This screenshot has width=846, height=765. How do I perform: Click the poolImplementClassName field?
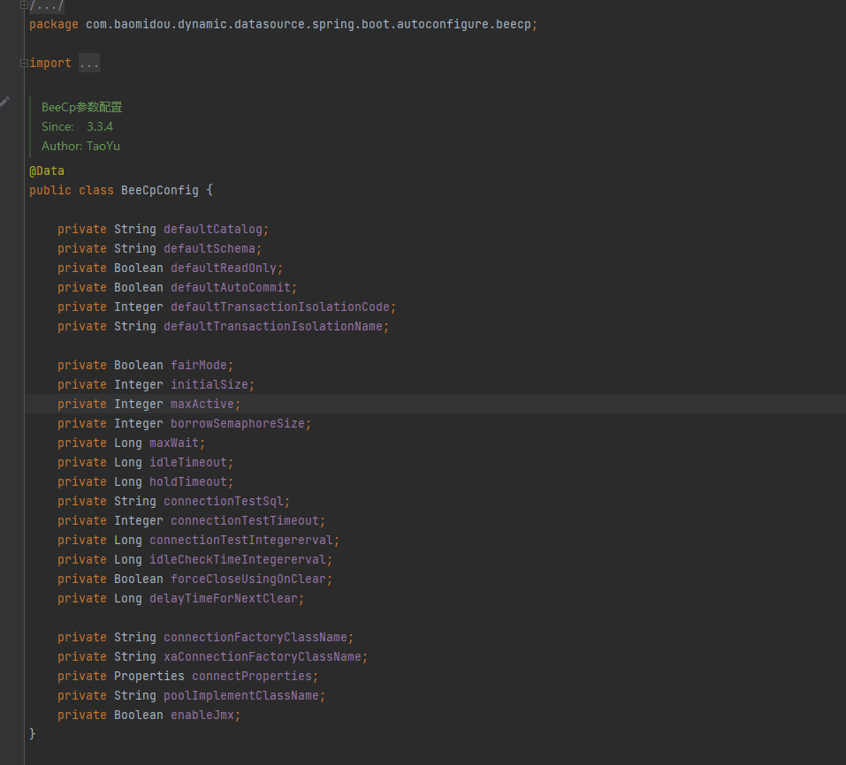[x=240, y=695]
